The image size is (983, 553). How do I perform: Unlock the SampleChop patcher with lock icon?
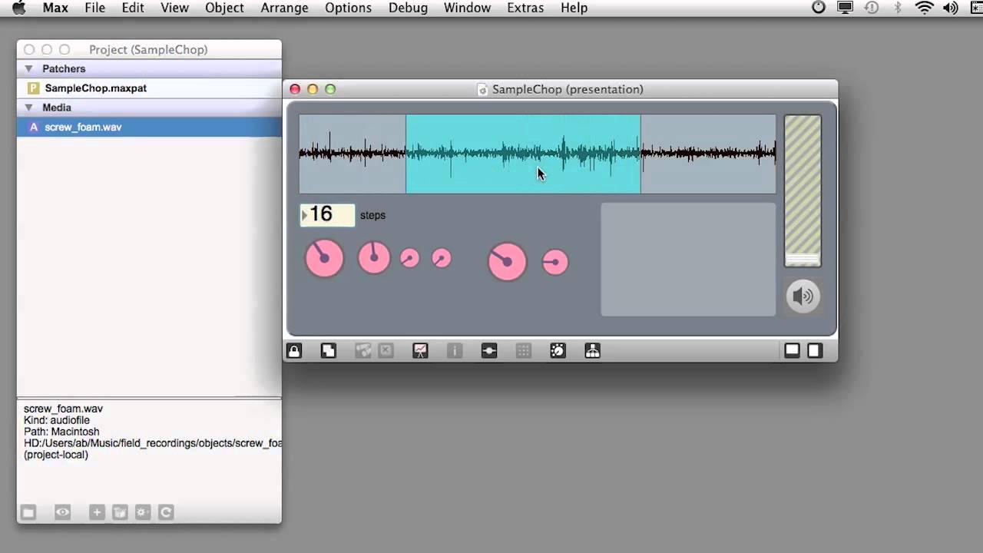click(294, 351)
